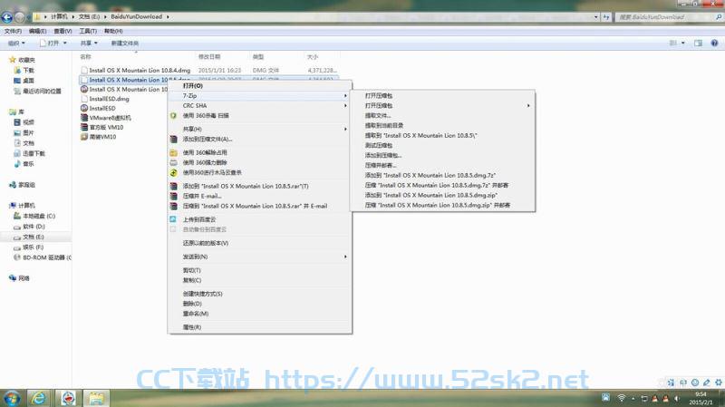725x407 pixels.
Task: Open view options dropdown arrow beside view icon
Action: [x=683, y=43]
